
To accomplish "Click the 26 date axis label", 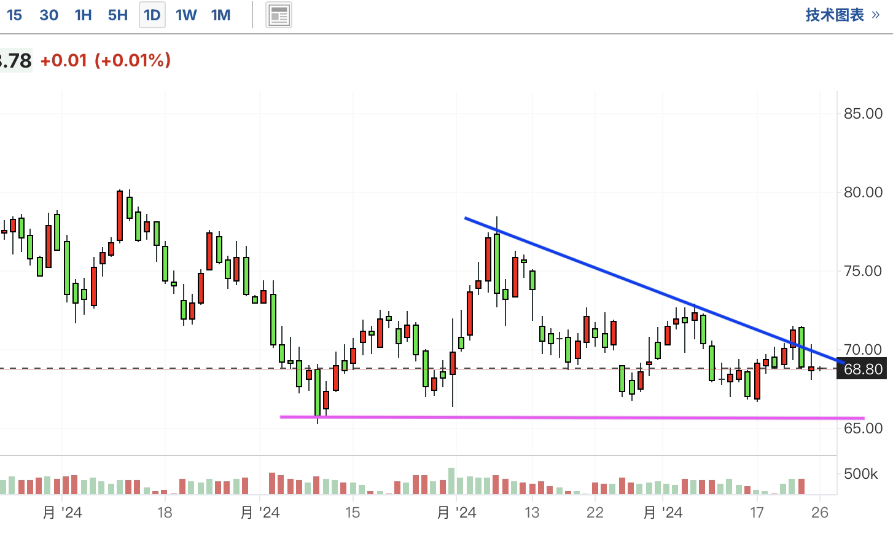I will [x=820, y=512].
